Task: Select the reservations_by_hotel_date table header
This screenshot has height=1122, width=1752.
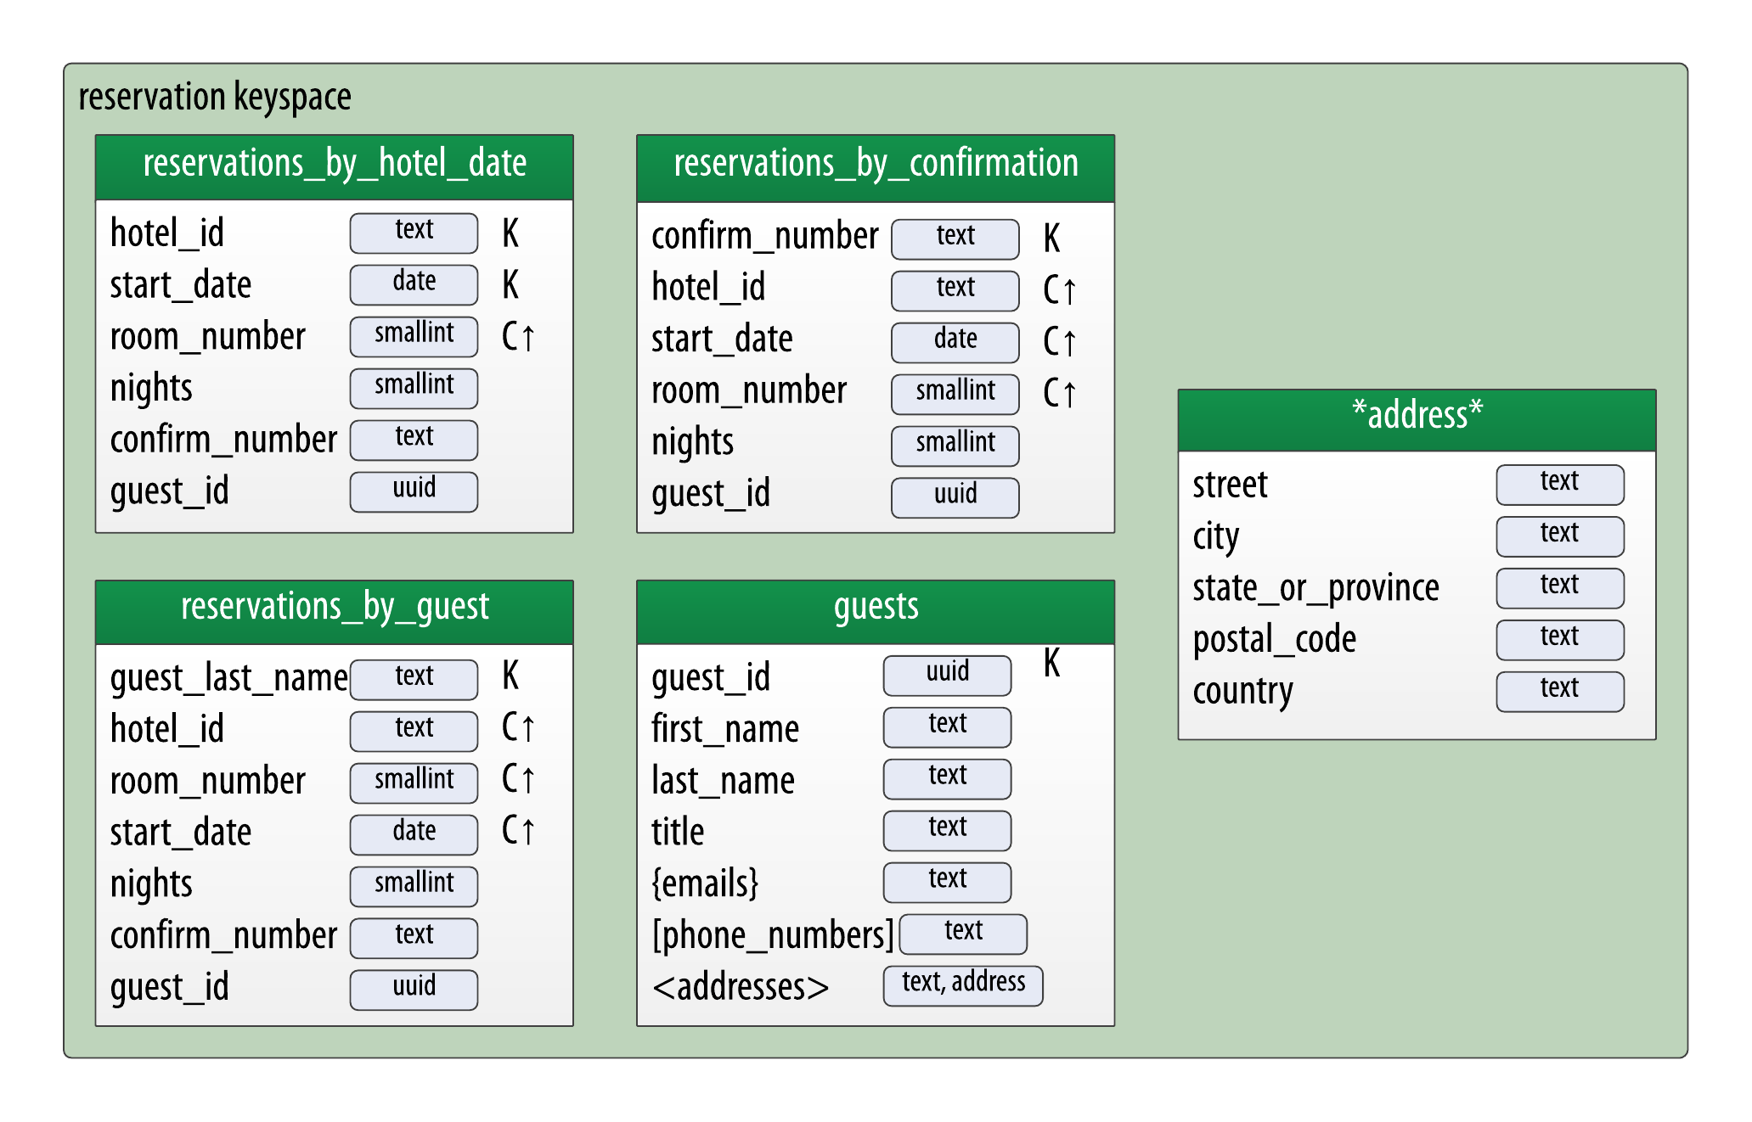Action: click(x=334, y=166)
